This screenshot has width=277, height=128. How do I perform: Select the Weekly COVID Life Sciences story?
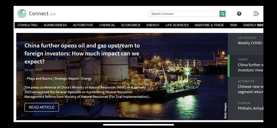(x=250, y=43)
